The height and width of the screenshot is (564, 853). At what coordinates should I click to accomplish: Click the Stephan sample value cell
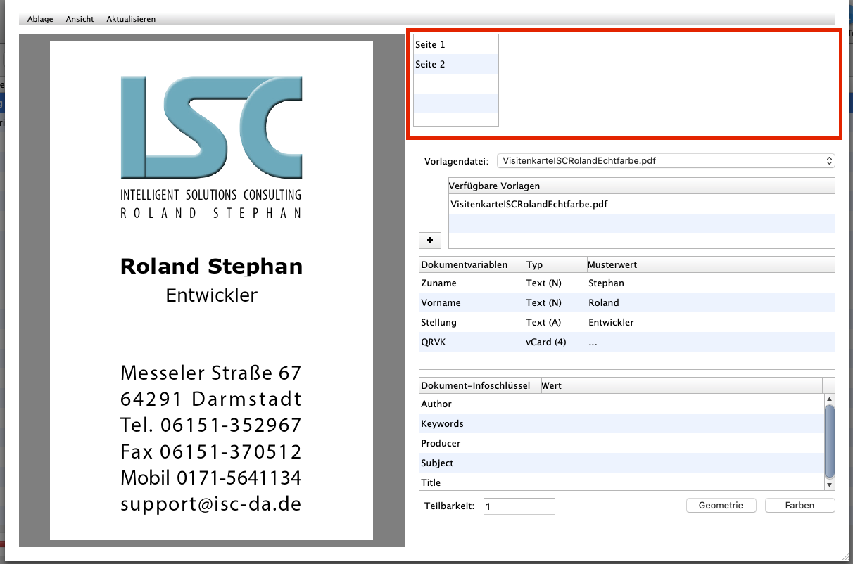pos(606,283)
